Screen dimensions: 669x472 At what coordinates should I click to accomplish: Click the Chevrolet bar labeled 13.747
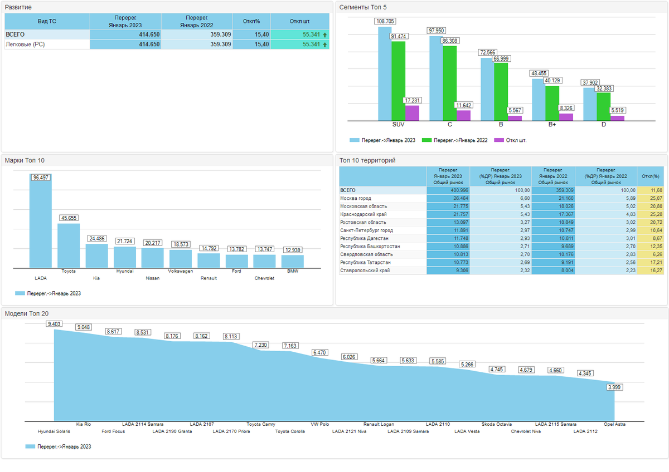[264, 262]
